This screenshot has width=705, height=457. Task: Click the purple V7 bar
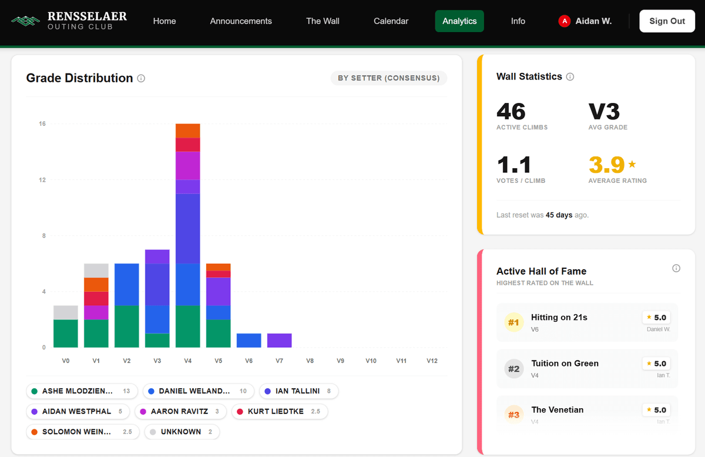280,341
